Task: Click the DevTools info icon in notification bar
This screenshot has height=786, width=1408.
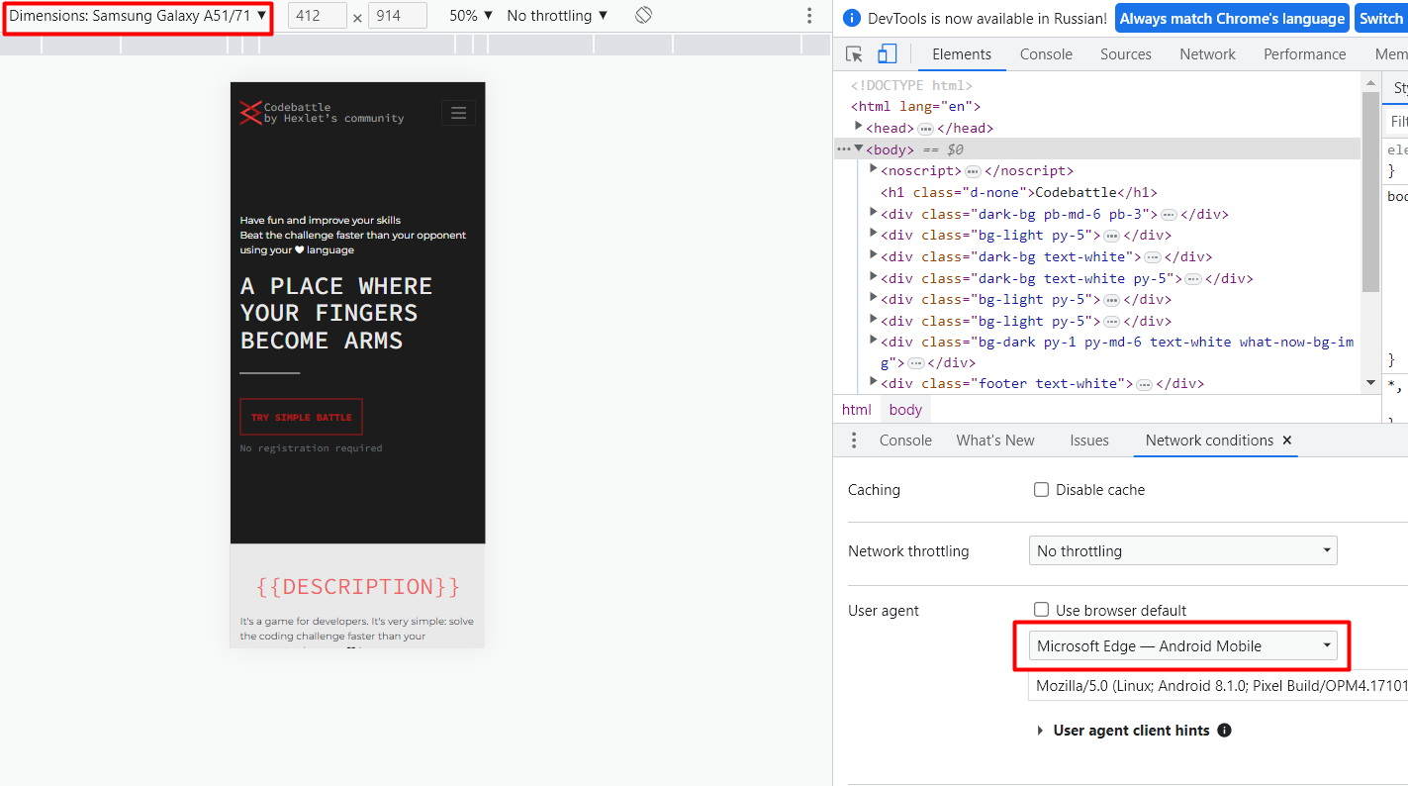Action: pyautogui.click(x=851, y=18)
